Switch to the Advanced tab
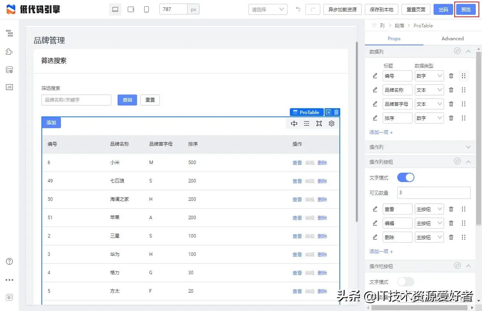 (453, 38)
